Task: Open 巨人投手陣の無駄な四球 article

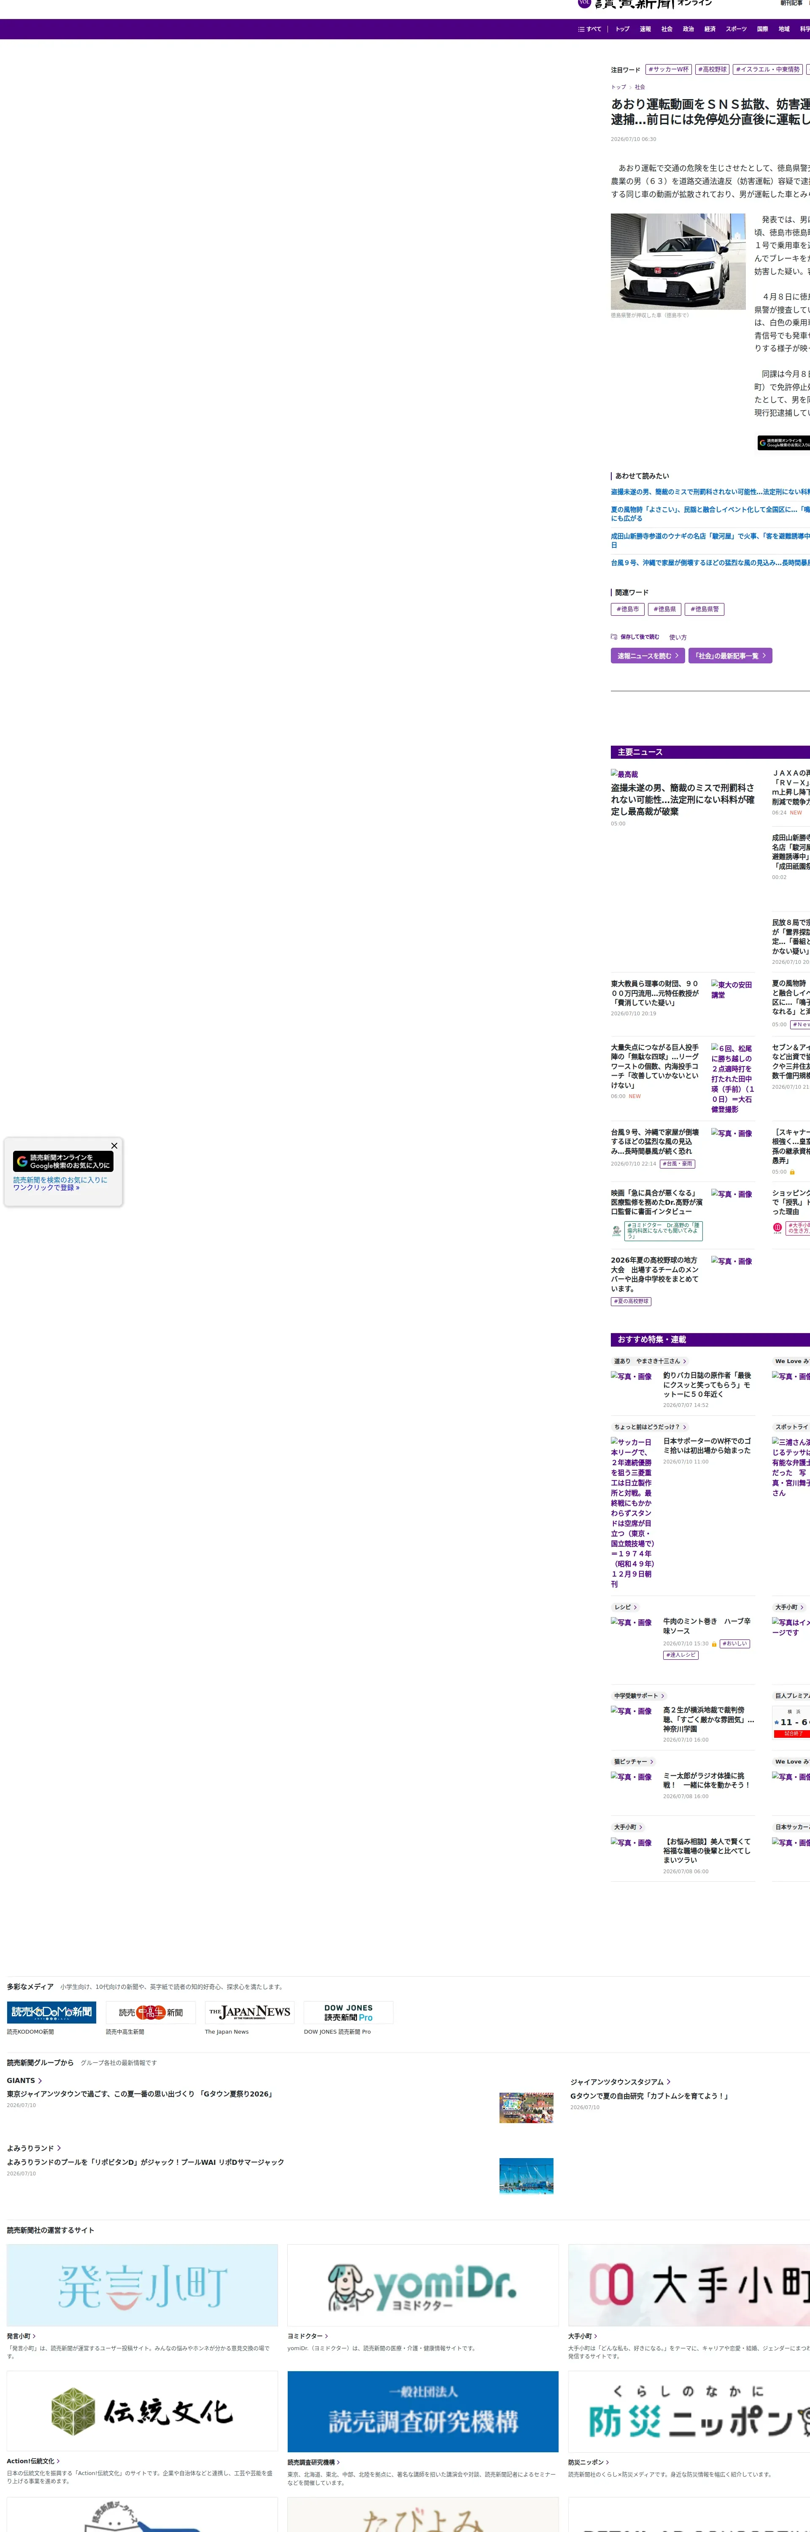Action: (x=656, y=1066)
